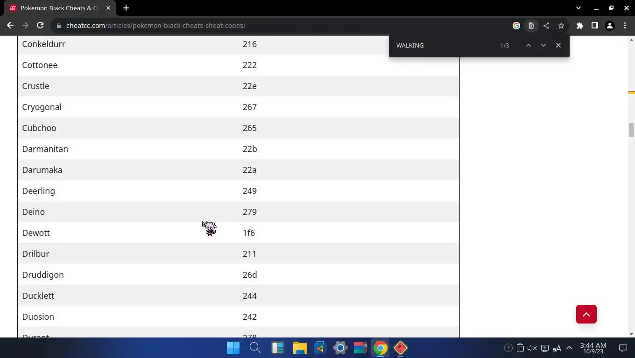635x358 pixels.
Task: Click the aA language tray icon
Action: pyautogui.click(x=557, y=348)
